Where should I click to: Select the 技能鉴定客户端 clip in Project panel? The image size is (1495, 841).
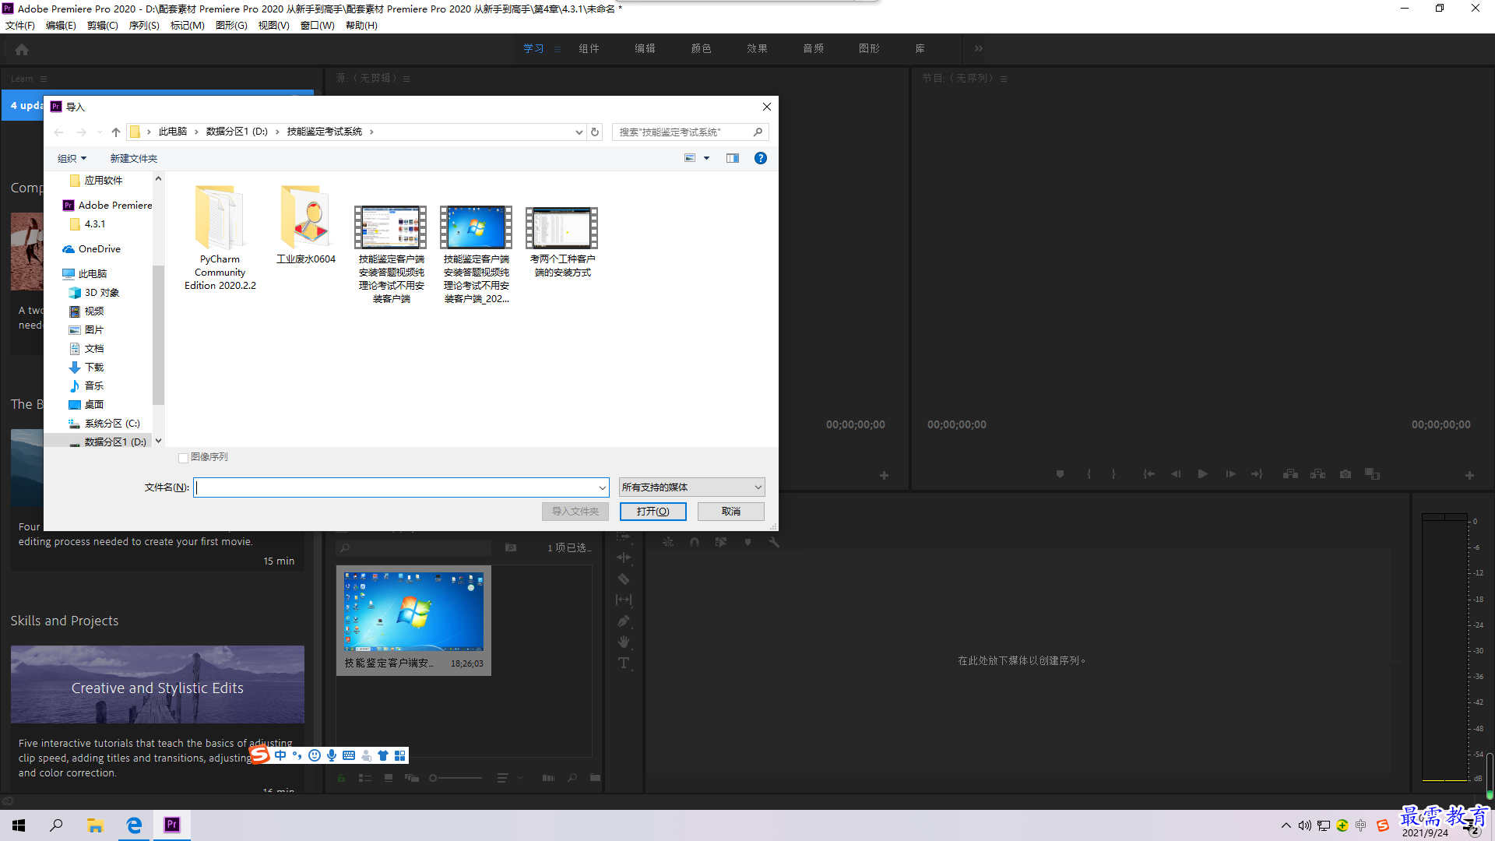tap(413, 620)
